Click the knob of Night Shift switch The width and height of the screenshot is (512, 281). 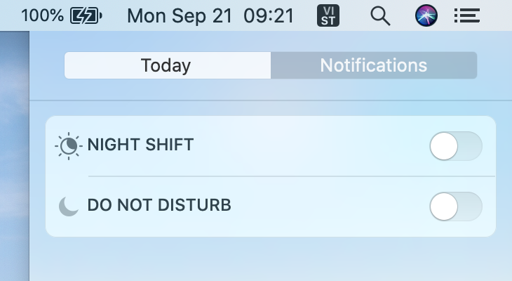444,146
